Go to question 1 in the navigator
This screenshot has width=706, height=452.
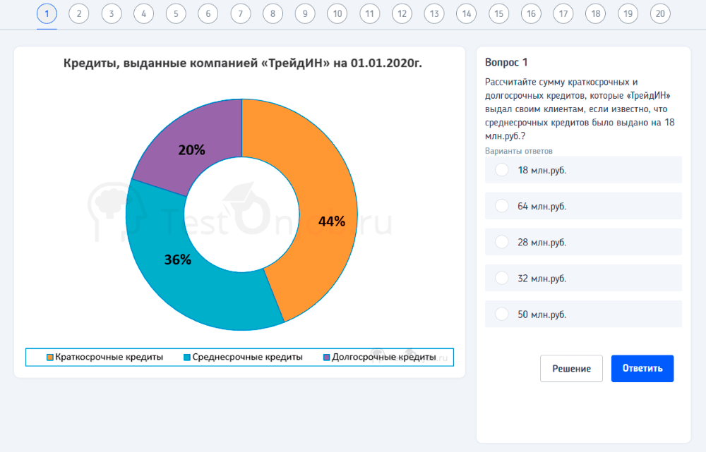coord(47,13)
